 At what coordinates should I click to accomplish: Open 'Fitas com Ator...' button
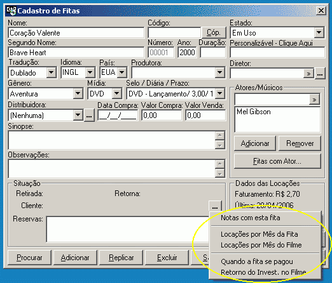[277, 161]
